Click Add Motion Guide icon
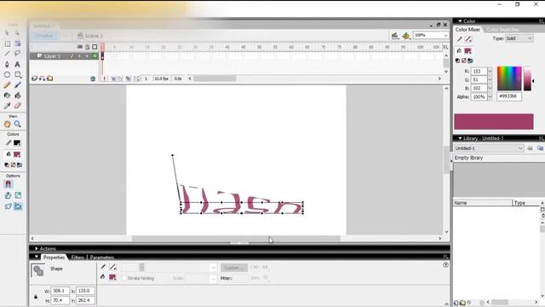Image resolution: width=545 pixels, height=307 pixels. pyautogui.click(x=42, y=78)
